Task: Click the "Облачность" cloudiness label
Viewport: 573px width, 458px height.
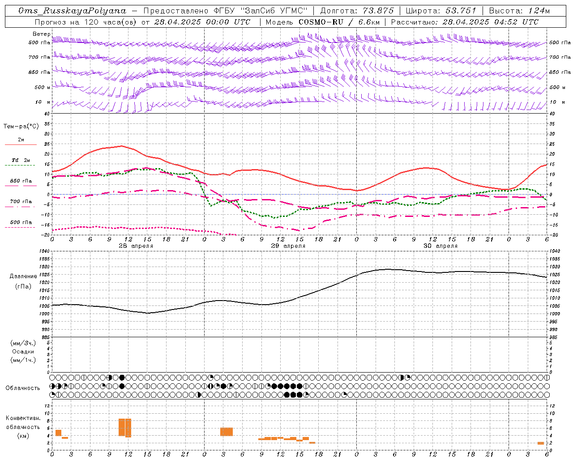Action: pos(23,388)
